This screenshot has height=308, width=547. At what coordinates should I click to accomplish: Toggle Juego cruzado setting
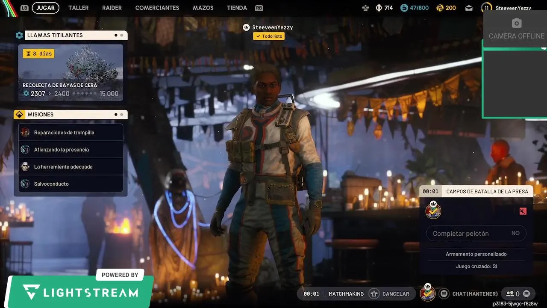476,266
